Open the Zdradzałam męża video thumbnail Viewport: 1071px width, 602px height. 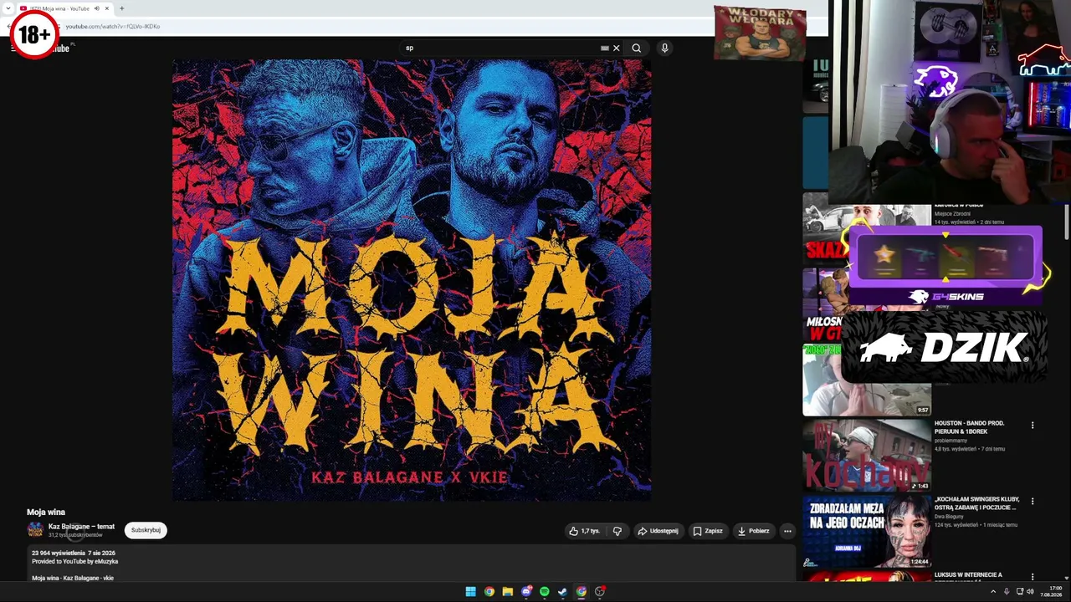(867, 531)
